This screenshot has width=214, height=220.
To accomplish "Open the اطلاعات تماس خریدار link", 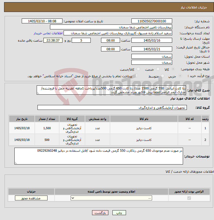I will (x=48, y=33).
